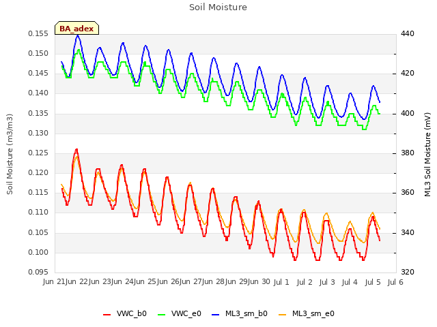Viewport: 437px width, 327px height.
Task: Click the 440 right axis tick
Action: tap(408, 33)
